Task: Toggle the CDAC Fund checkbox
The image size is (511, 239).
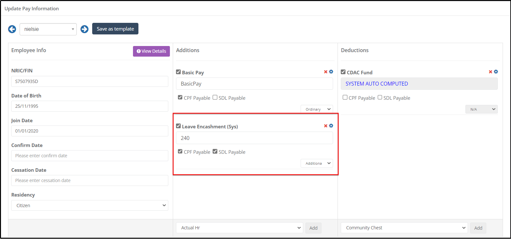Action: click(343, 72)
